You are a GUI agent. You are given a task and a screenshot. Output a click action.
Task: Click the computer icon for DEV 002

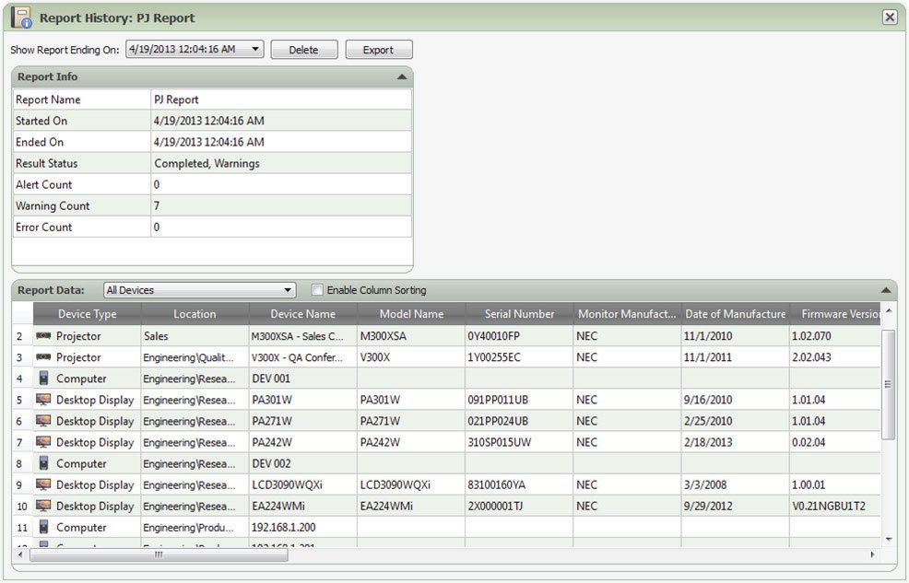click(43, 463)
